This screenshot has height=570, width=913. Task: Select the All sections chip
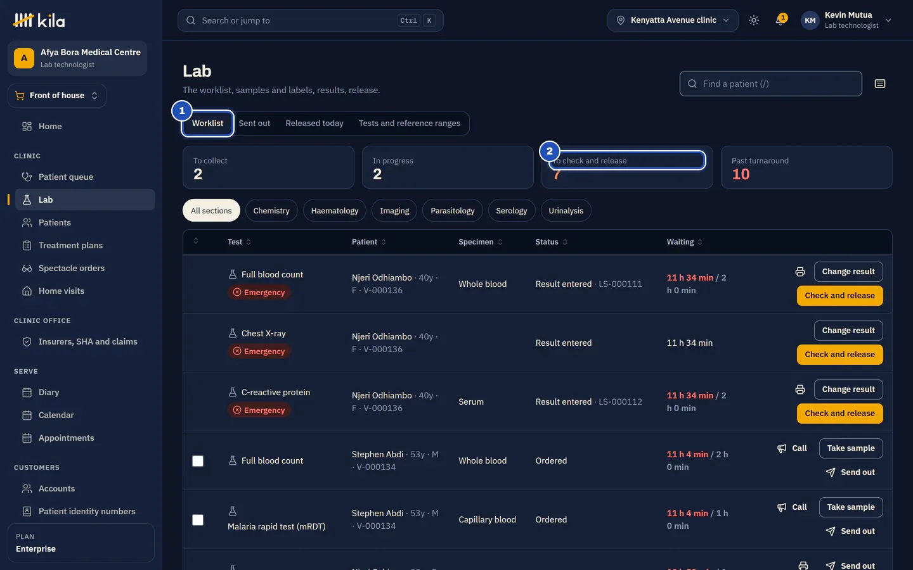coord(211,211)
